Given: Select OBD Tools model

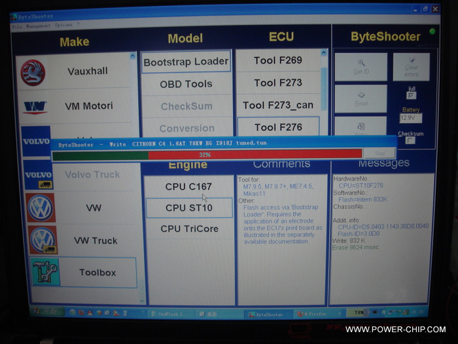Looking at the screenshot, I should pos(186,85).
